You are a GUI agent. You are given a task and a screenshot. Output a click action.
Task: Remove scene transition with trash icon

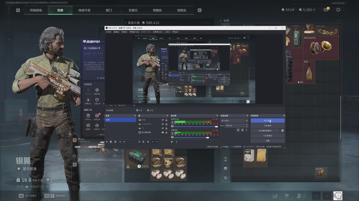click(242, 130)
